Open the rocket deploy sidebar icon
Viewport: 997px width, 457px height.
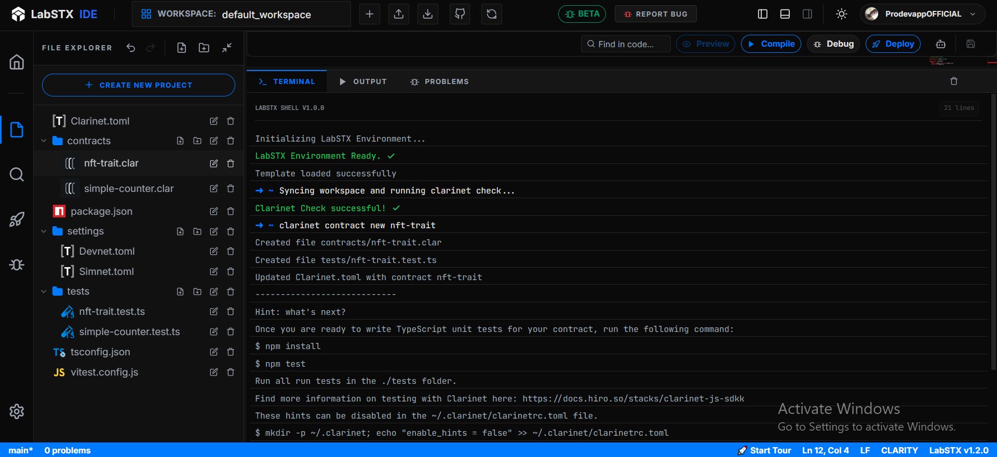click(x=17, y=219)
